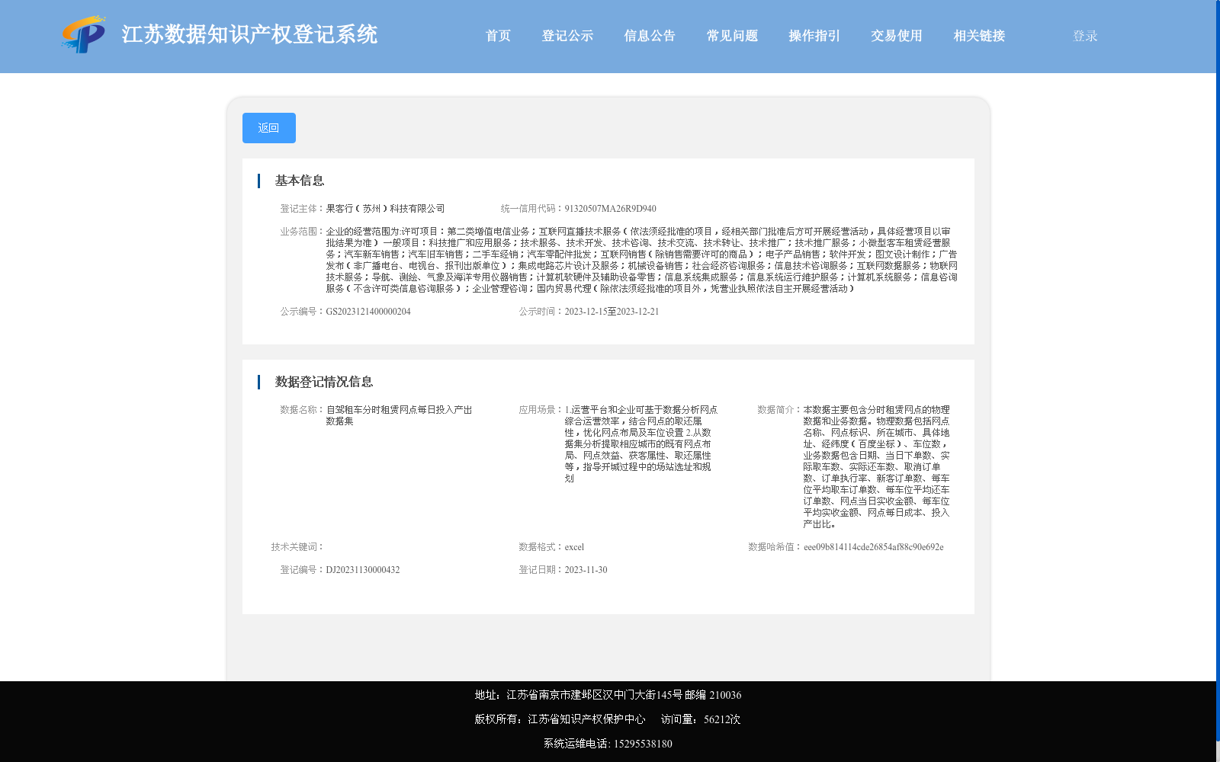Select the 基本信息 section heading
This screenshot has height=762, width=1220.
[300, 181]
